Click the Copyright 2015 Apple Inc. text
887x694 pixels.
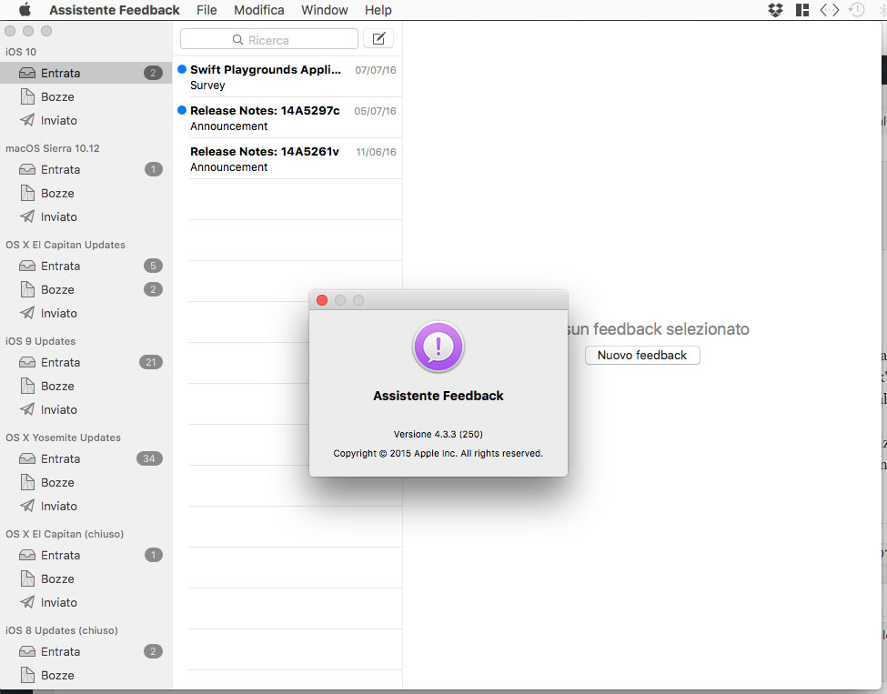pyautogui.click(x=438, y=454)
